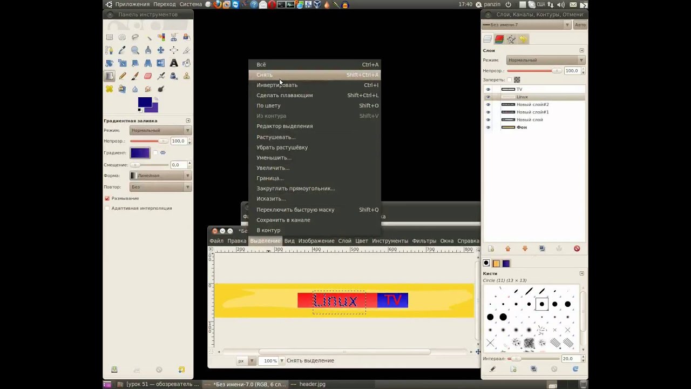Click the Система menu in top panel
Image resolution: width=691 pixels, height=389 pixels.
click(191, 4)
